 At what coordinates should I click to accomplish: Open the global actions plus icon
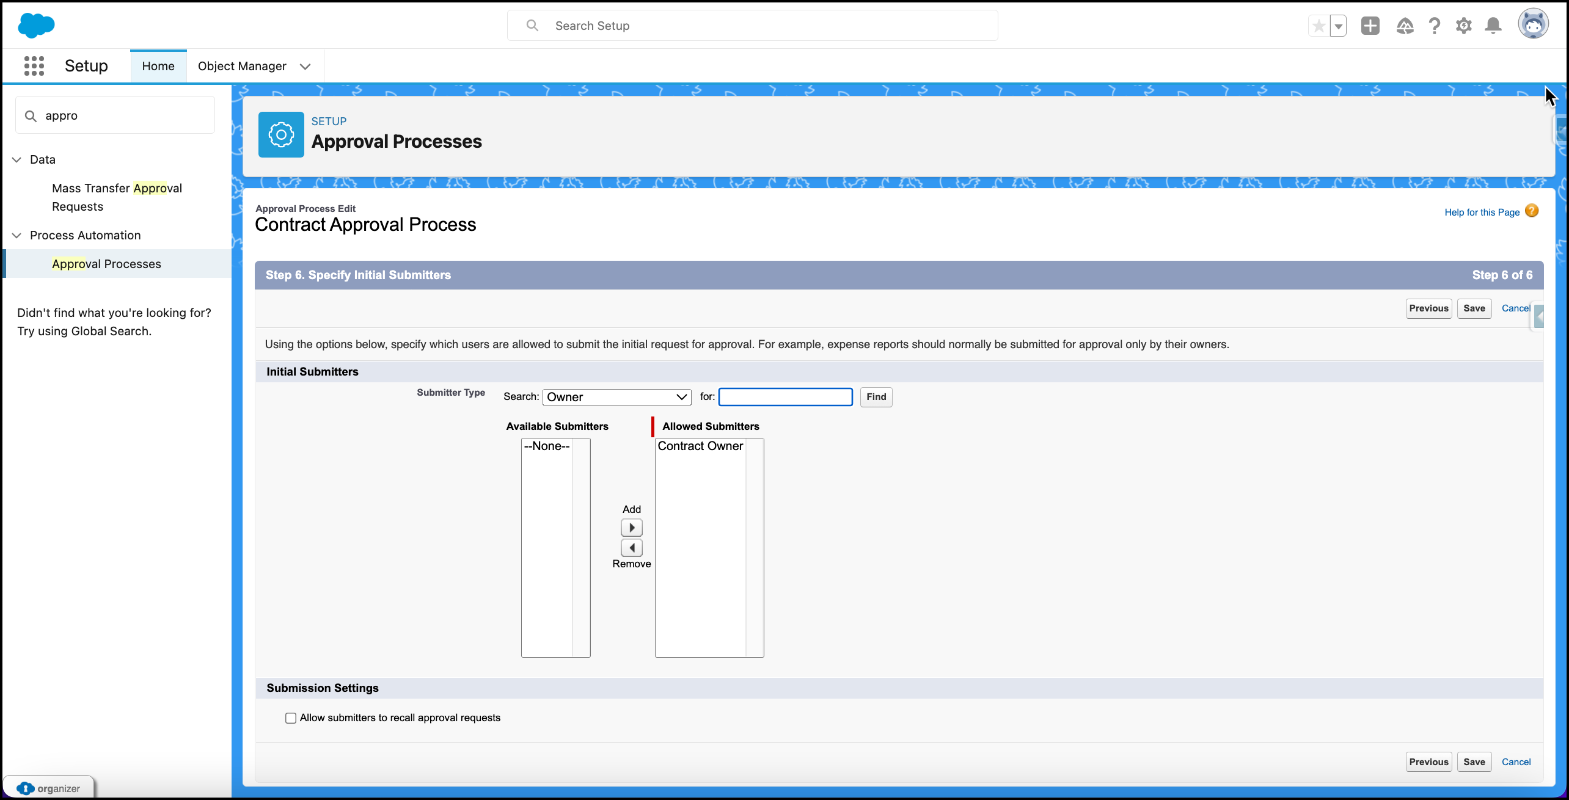tap(1370, 26)
